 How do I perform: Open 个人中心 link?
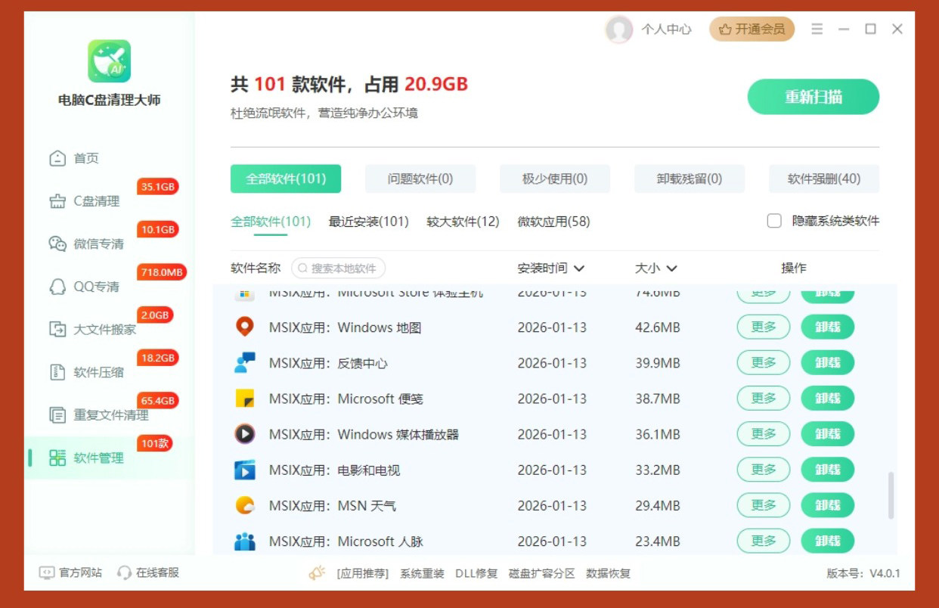666,29
